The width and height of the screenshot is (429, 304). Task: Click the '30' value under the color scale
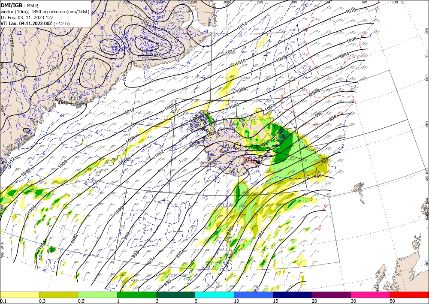pos(353,301)
